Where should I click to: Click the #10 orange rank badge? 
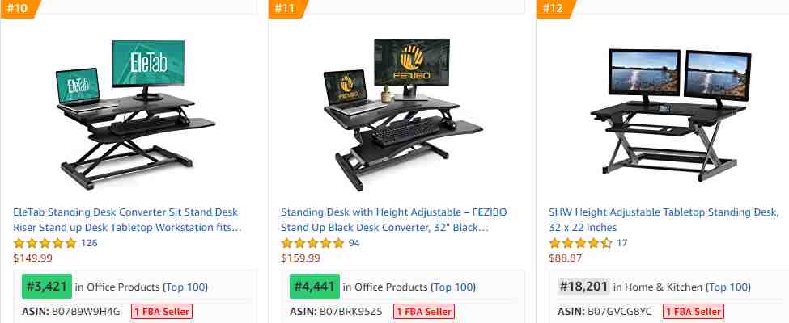tap(19, 9)
